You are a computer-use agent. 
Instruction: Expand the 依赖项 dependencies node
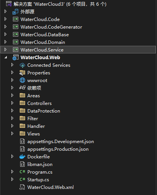coord(12,88)
